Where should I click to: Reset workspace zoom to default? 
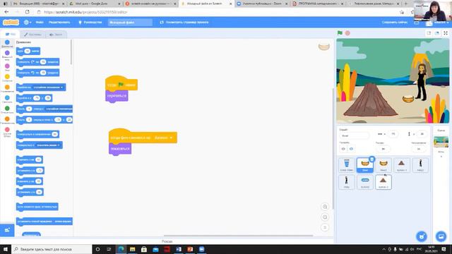point(325,227)
